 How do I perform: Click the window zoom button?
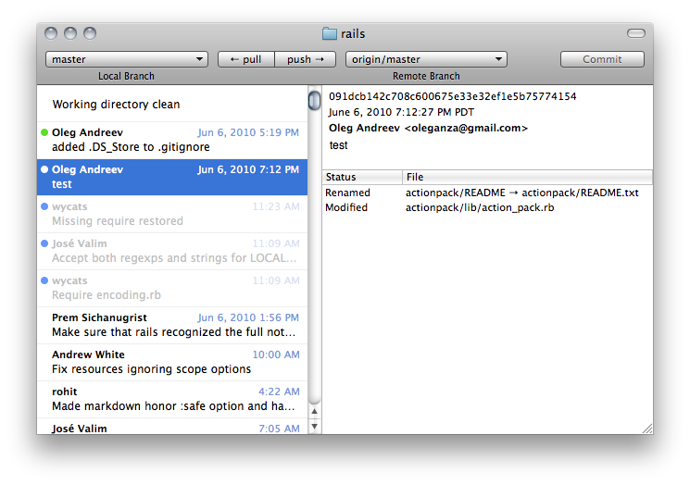point(90,33)
